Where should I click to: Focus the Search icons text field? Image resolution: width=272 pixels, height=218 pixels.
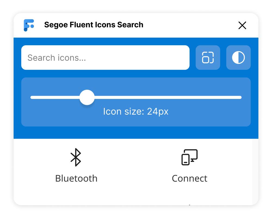click(x=105, y=57)
